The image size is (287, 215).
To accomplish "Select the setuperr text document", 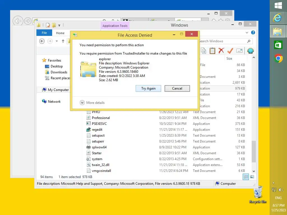I will [98, 141].
